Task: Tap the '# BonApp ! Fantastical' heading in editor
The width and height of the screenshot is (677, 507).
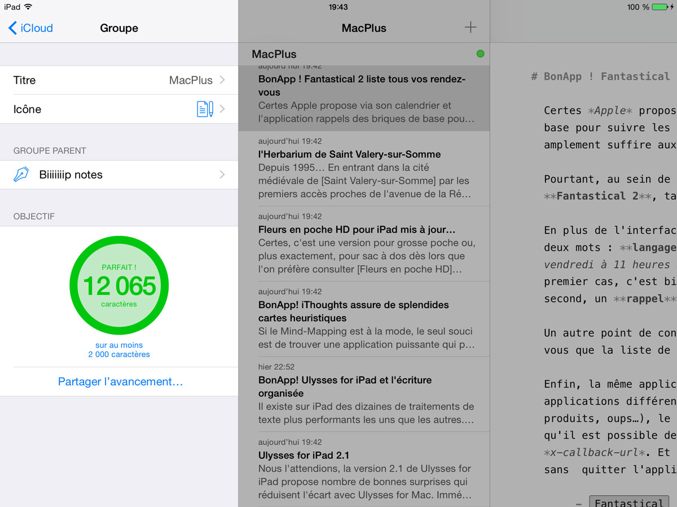Action: click(x=600, y=77)
